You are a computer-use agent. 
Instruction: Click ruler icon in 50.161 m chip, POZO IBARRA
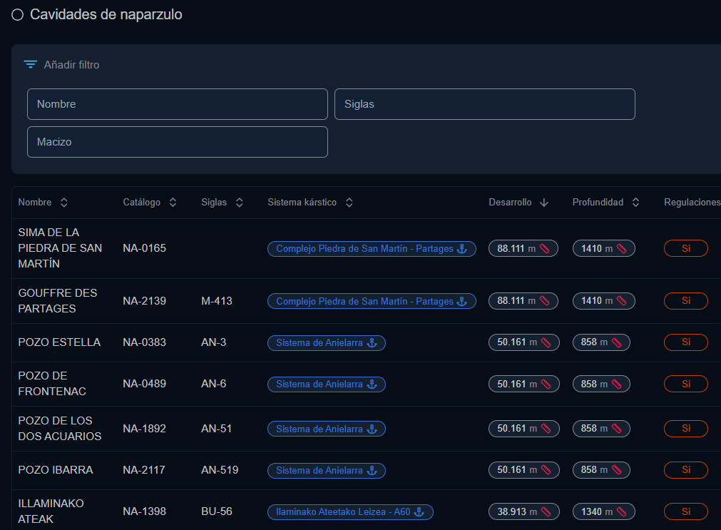click(546, 470)
